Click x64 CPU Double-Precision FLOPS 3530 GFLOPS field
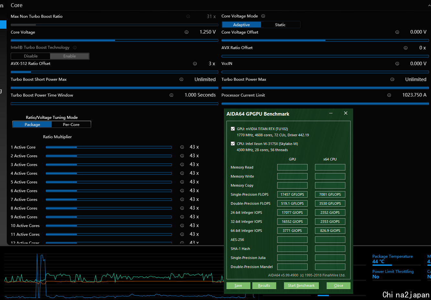This screenshot has width=431, height=300. (330, 203)
